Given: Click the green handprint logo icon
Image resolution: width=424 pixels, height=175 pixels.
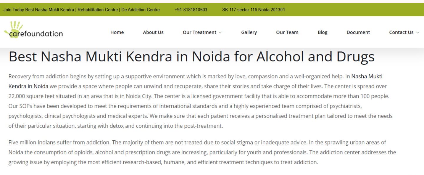Looking at the screenshot, I should tap(14, 28).
